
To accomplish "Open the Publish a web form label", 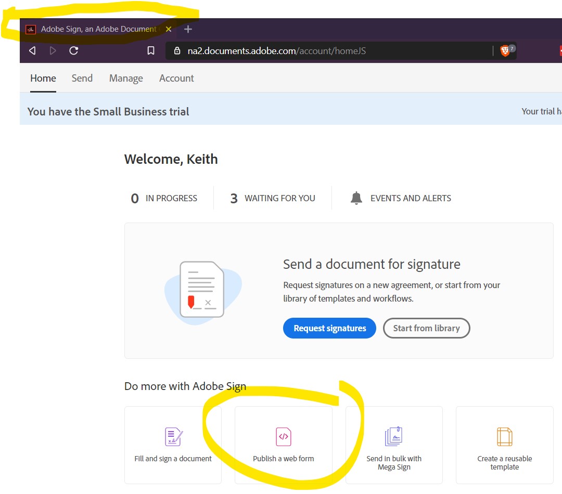I will pos(283,459).
